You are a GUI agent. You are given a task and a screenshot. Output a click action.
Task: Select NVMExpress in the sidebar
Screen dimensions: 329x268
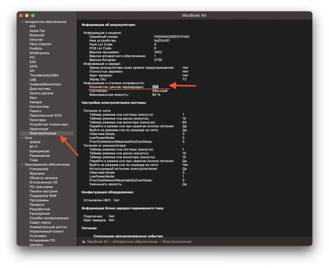[x=39, y=53]
